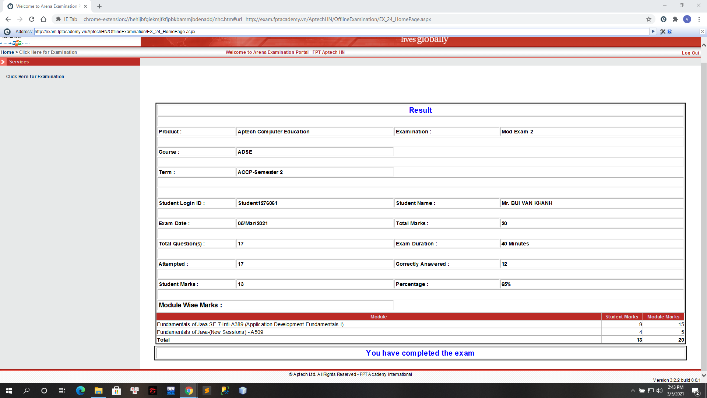Image resolution: width=707 pixels, height=398 pixels.
Task: Click the IE Tab go arrow button
Action: click(653, 31)
